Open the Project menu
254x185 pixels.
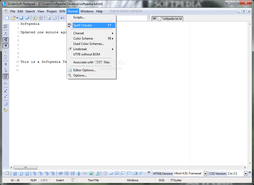click(x=52, y=11)
